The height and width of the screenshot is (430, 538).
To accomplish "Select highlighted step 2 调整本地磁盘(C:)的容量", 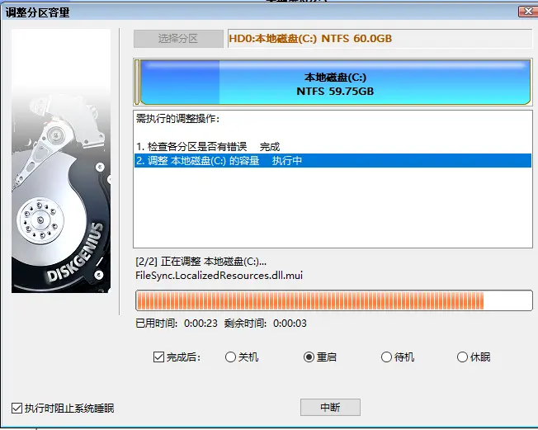I will pos(219,161).
